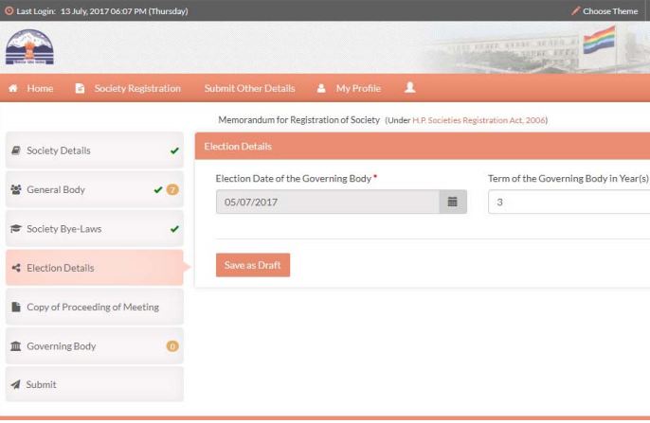This screenshot has height=423, width=650.
Task: Click the graduation cap icon for Bye-Laws
Action: [x=16, y=228]
